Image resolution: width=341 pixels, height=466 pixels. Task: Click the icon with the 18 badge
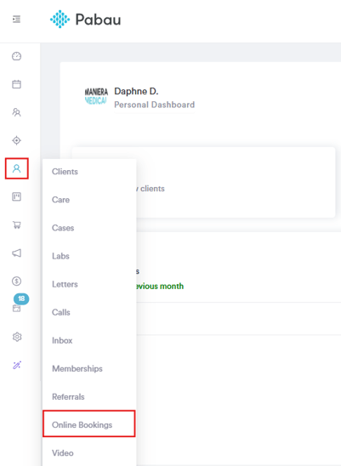(17, 308)
